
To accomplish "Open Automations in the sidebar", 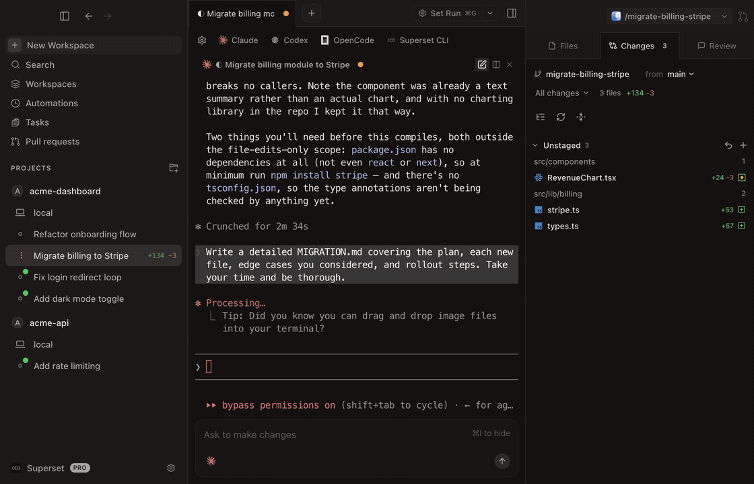I will [94, 104].
